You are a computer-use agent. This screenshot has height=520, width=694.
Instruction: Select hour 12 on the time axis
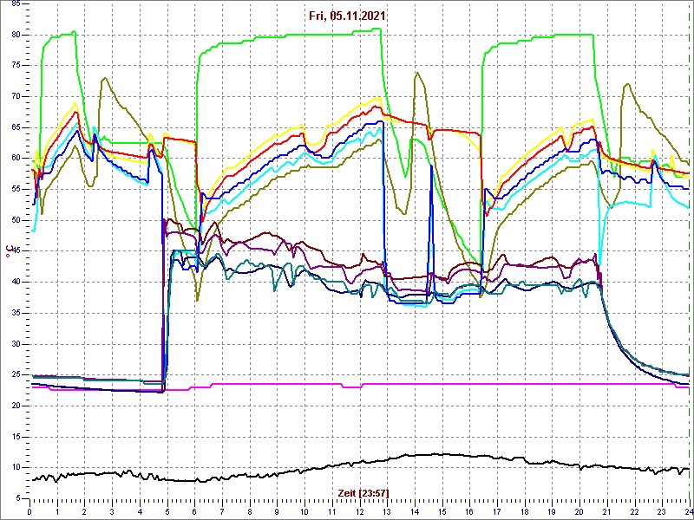pos(359,511)
